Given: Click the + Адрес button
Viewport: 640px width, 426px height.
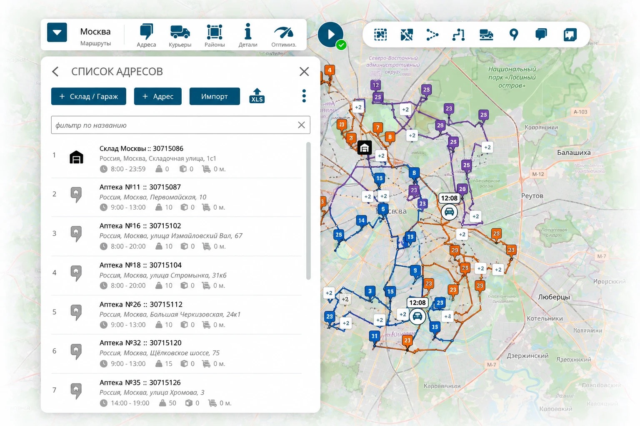Looking at the screenshot, I should (158, 96).
